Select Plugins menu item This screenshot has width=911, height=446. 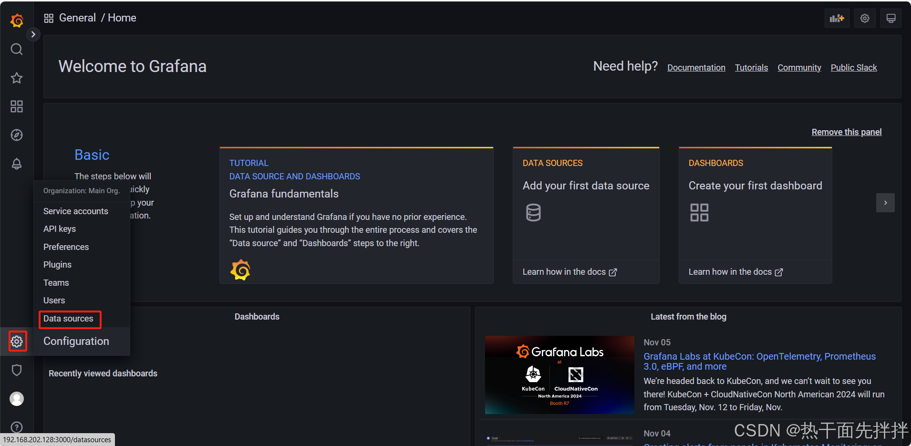pos(57,265)
